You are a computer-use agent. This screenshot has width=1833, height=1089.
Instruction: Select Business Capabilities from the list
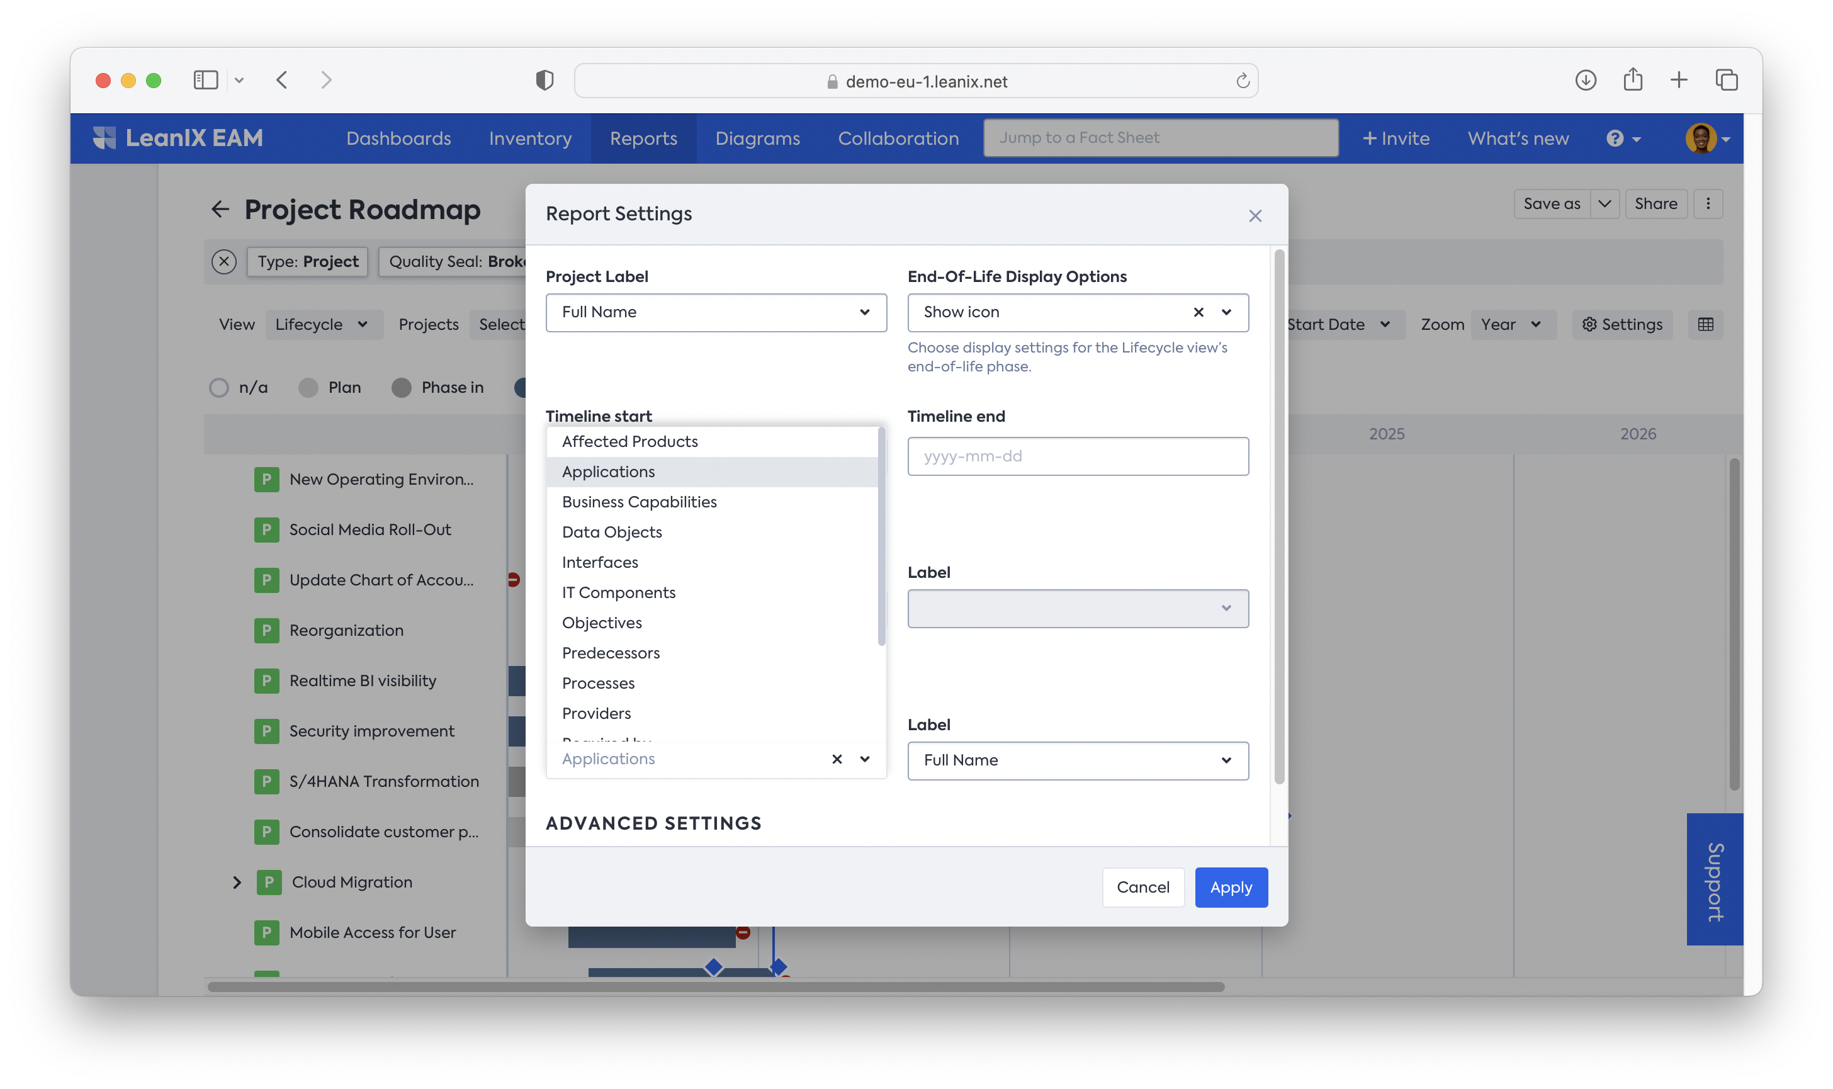639,502
